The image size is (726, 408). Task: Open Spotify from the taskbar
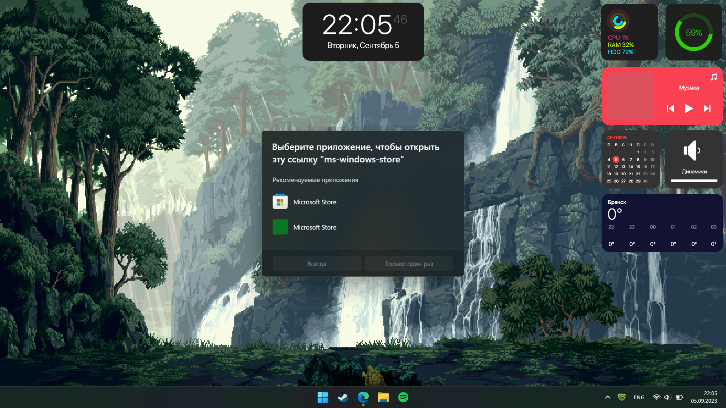[x=403, y=397]
